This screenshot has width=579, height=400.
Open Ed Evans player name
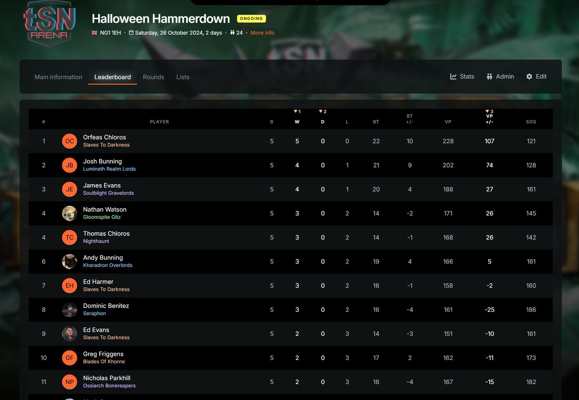tap(96, 330)
